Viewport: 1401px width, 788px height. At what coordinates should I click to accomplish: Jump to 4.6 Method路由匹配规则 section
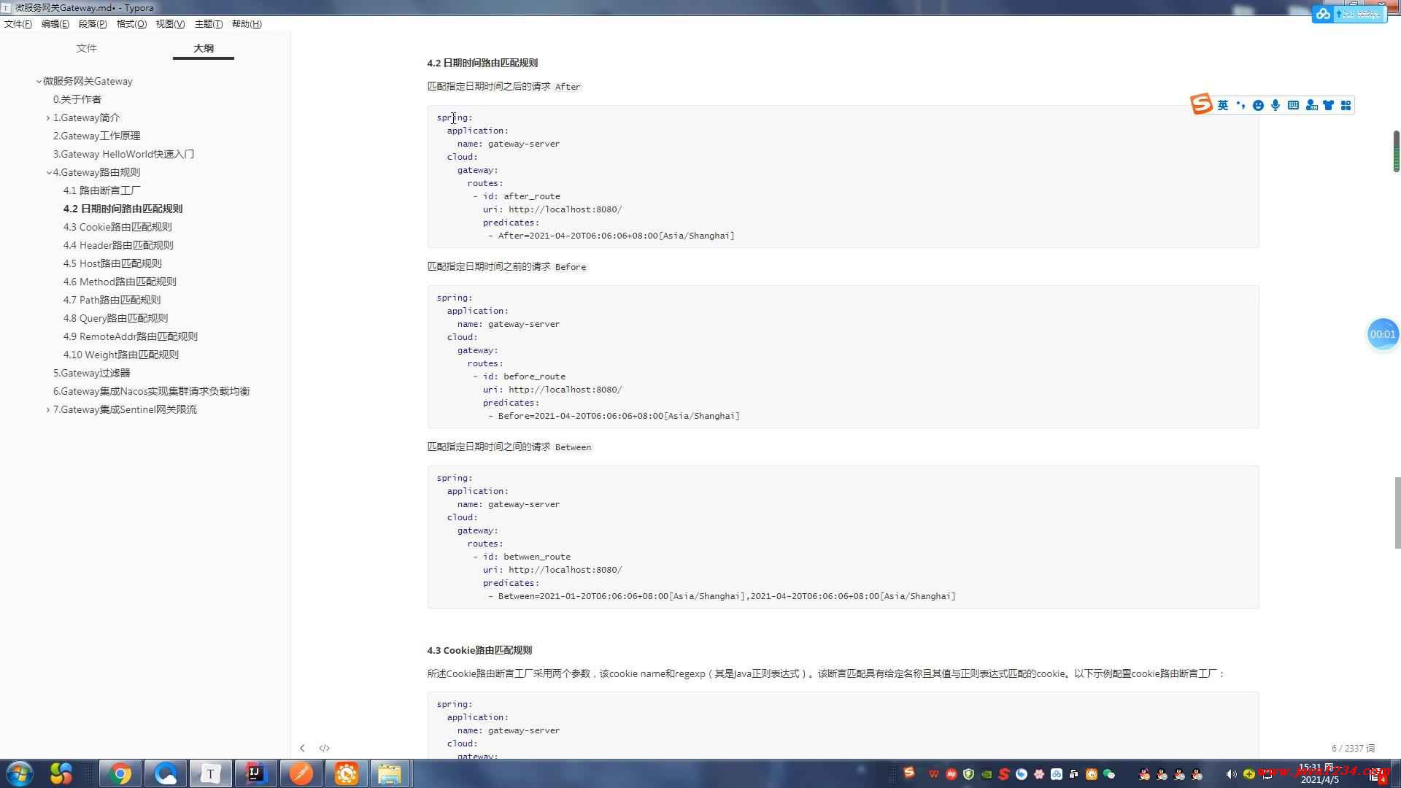point(120,282)
